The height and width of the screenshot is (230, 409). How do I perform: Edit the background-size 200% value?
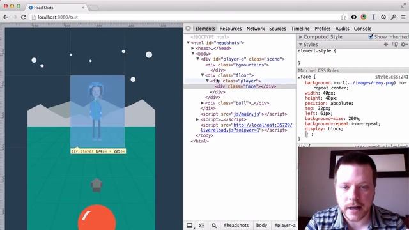pos(353,119)
